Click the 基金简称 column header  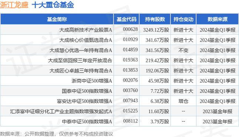click(x=57, y=19)
